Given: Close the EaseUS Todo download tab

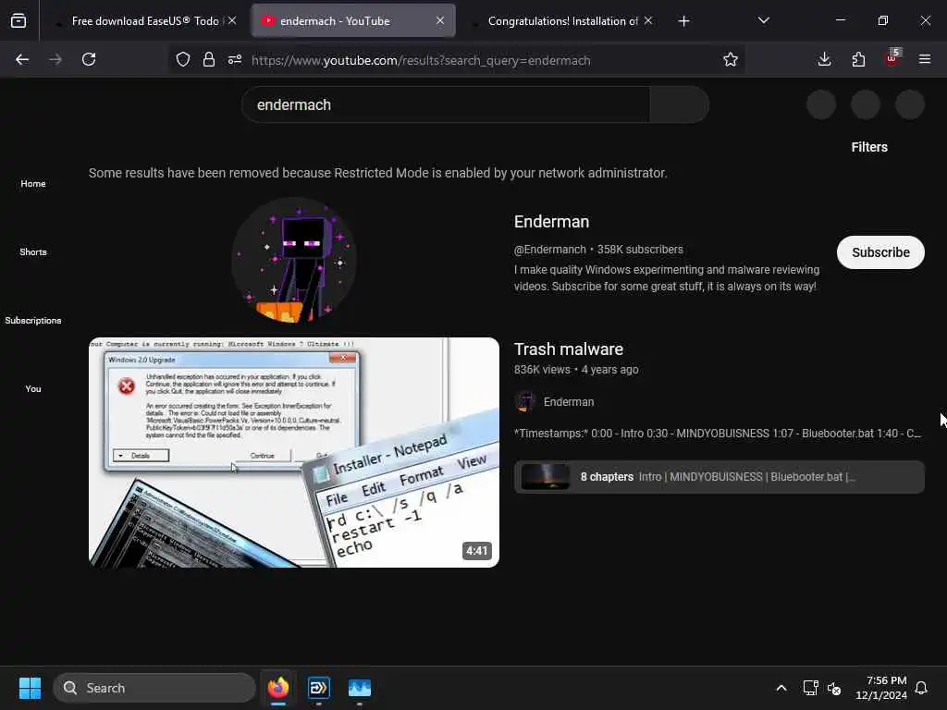Looking at the screenshot, I should point(232,20).
